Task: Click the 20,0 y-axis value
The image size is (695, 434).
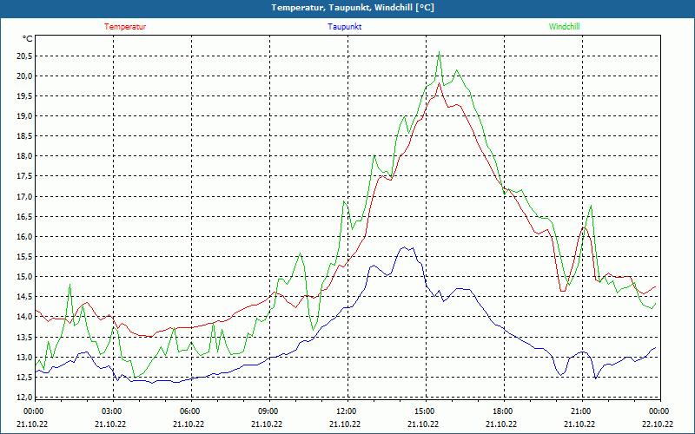Action: pos(24,76)
